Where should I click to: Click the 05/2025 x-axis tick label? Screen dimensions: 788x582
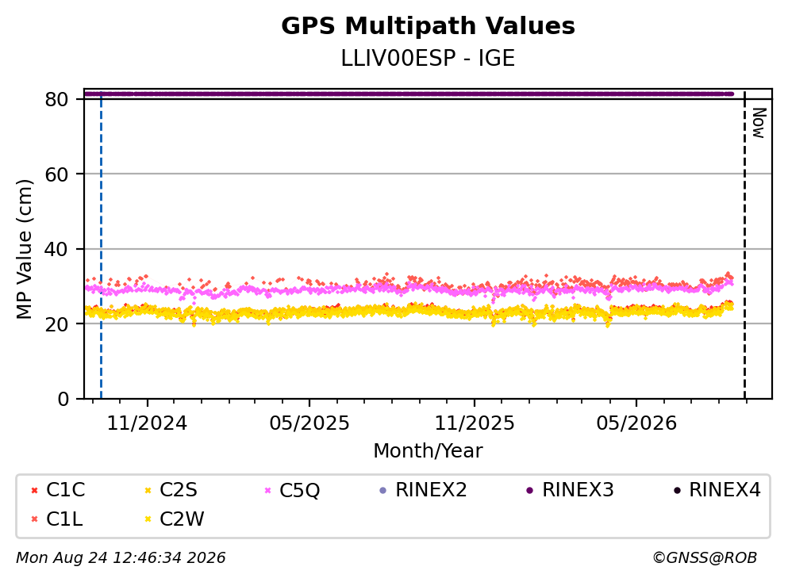pos(309,423)
